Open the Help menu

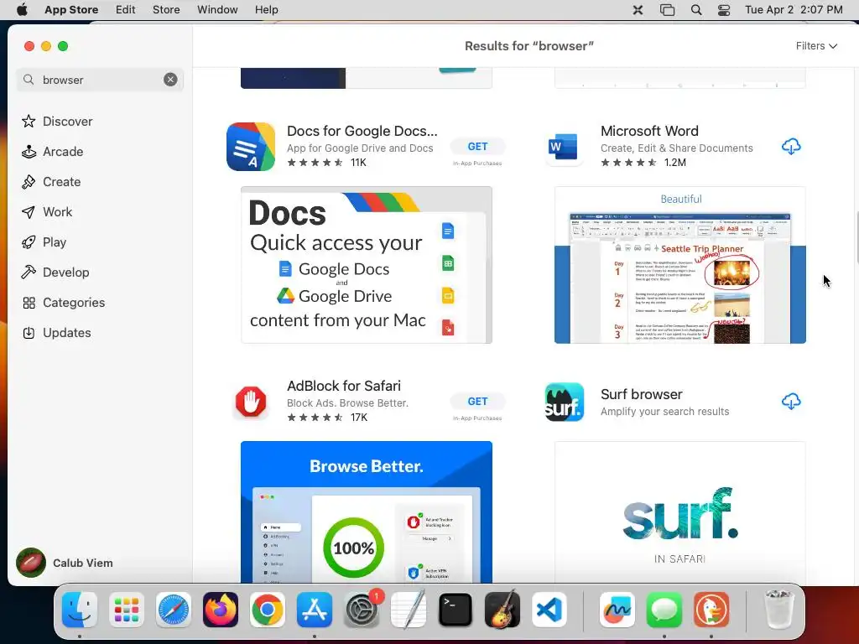click(266, 10)
